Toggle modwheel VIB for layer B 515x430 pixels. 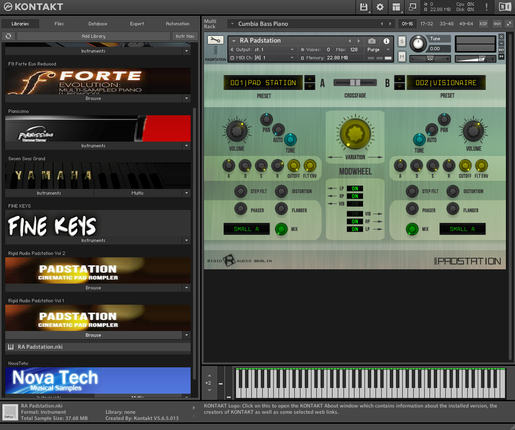point(354,214)
